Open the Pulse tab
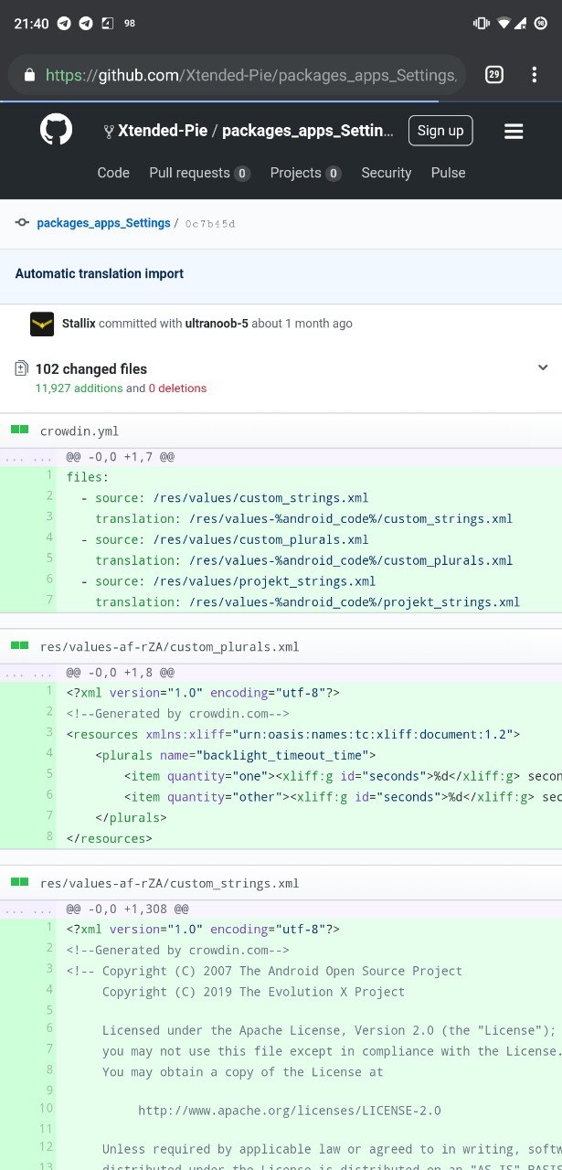This screenshot has width=562, height=1170. (x=448, y=173)
